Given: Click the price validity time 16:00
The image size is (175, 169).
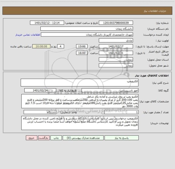Looking at the screenshot, I should pos(82,53).
